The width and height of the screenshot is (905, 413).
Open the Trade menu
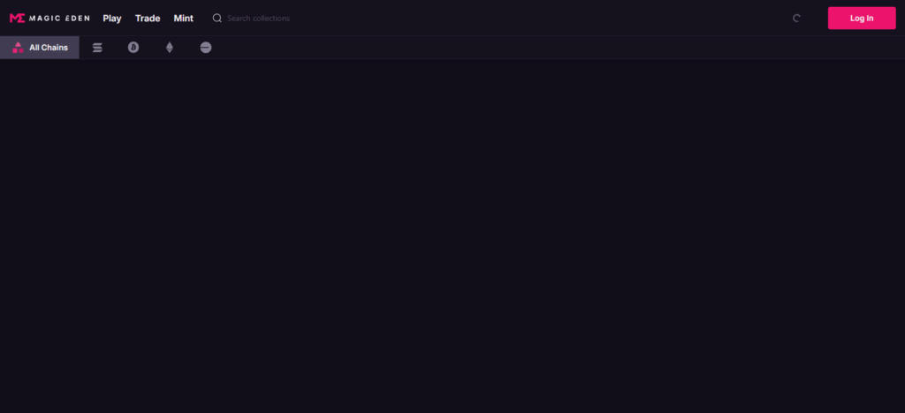[x=148, y=19]
